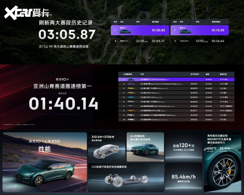The height and width of the screenshot is (195, 244).
Task: Click the 山路圈速榜 column header
Action: click(x=127, y=74)
